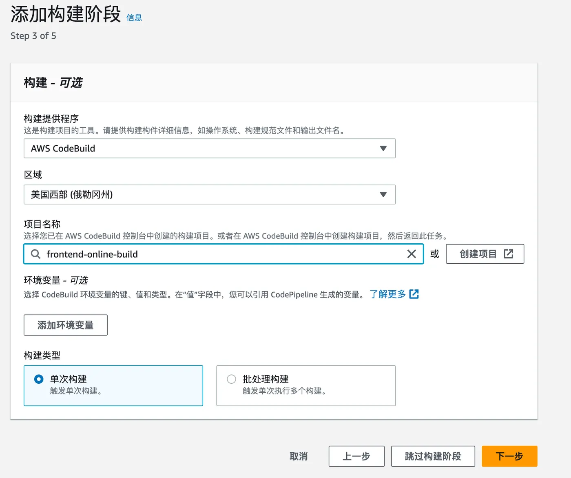571x478 pixels.
Task: Click the 添加环境变量 button
Action: (x=66, y=325)
